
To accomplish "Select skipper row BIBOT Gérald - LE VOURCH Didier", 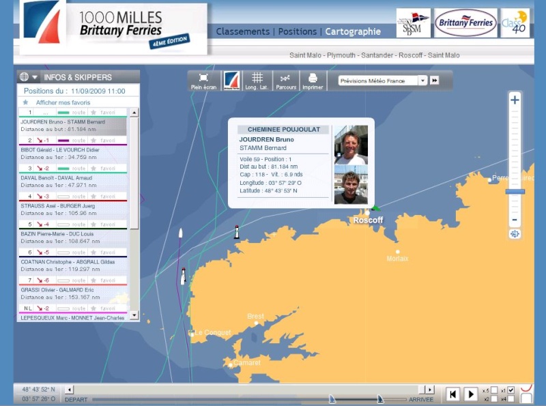I will tap(73, 154).
